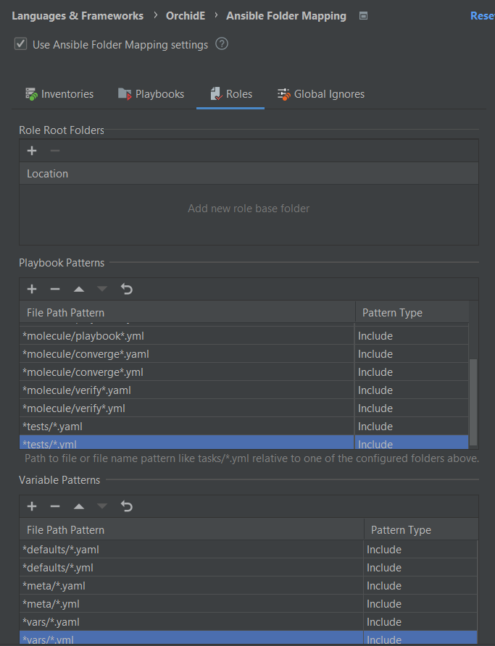The image size is (495, 646).
Task: Open Pattern Type for *molecule/converge*.yaml
Action: pos(412,354)
